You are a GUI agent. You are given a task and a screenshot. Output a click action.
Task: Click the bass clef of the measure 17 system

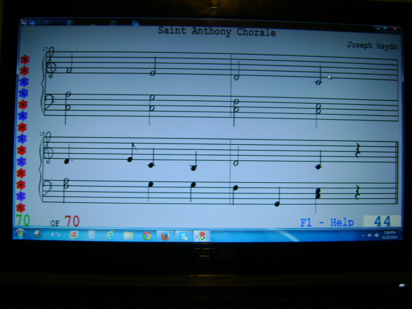tap(50, 103)
